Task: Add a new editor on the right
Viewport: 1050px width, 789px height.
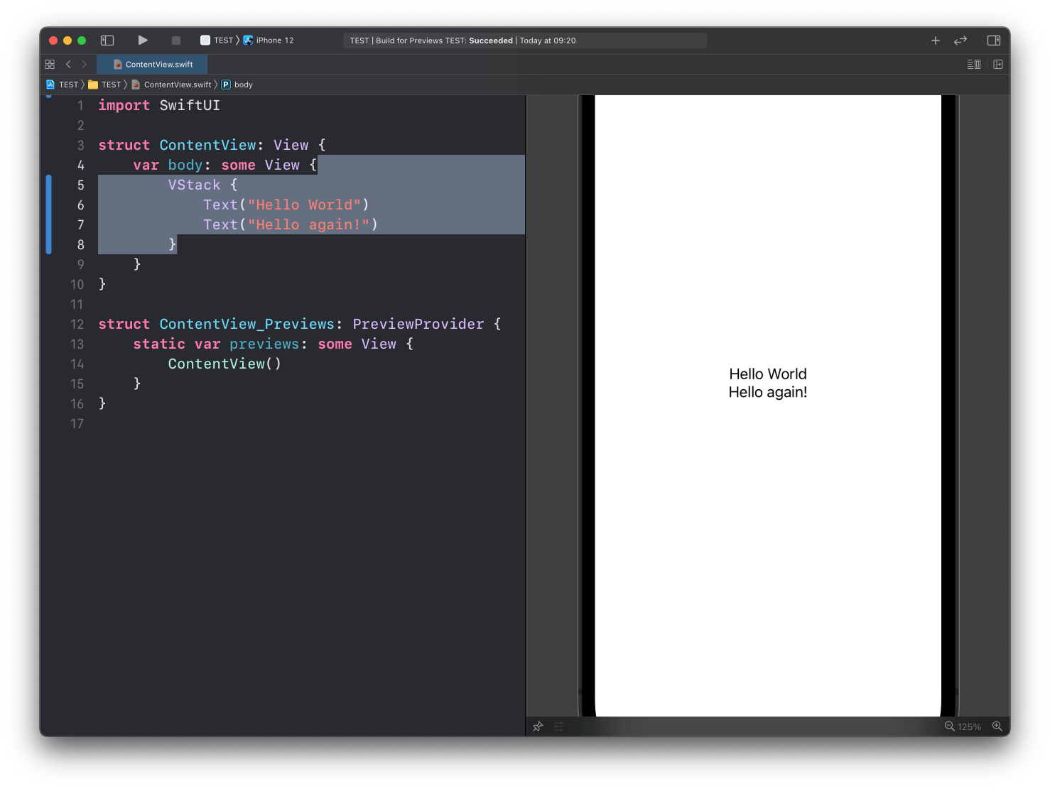Action: coord(998,65)
